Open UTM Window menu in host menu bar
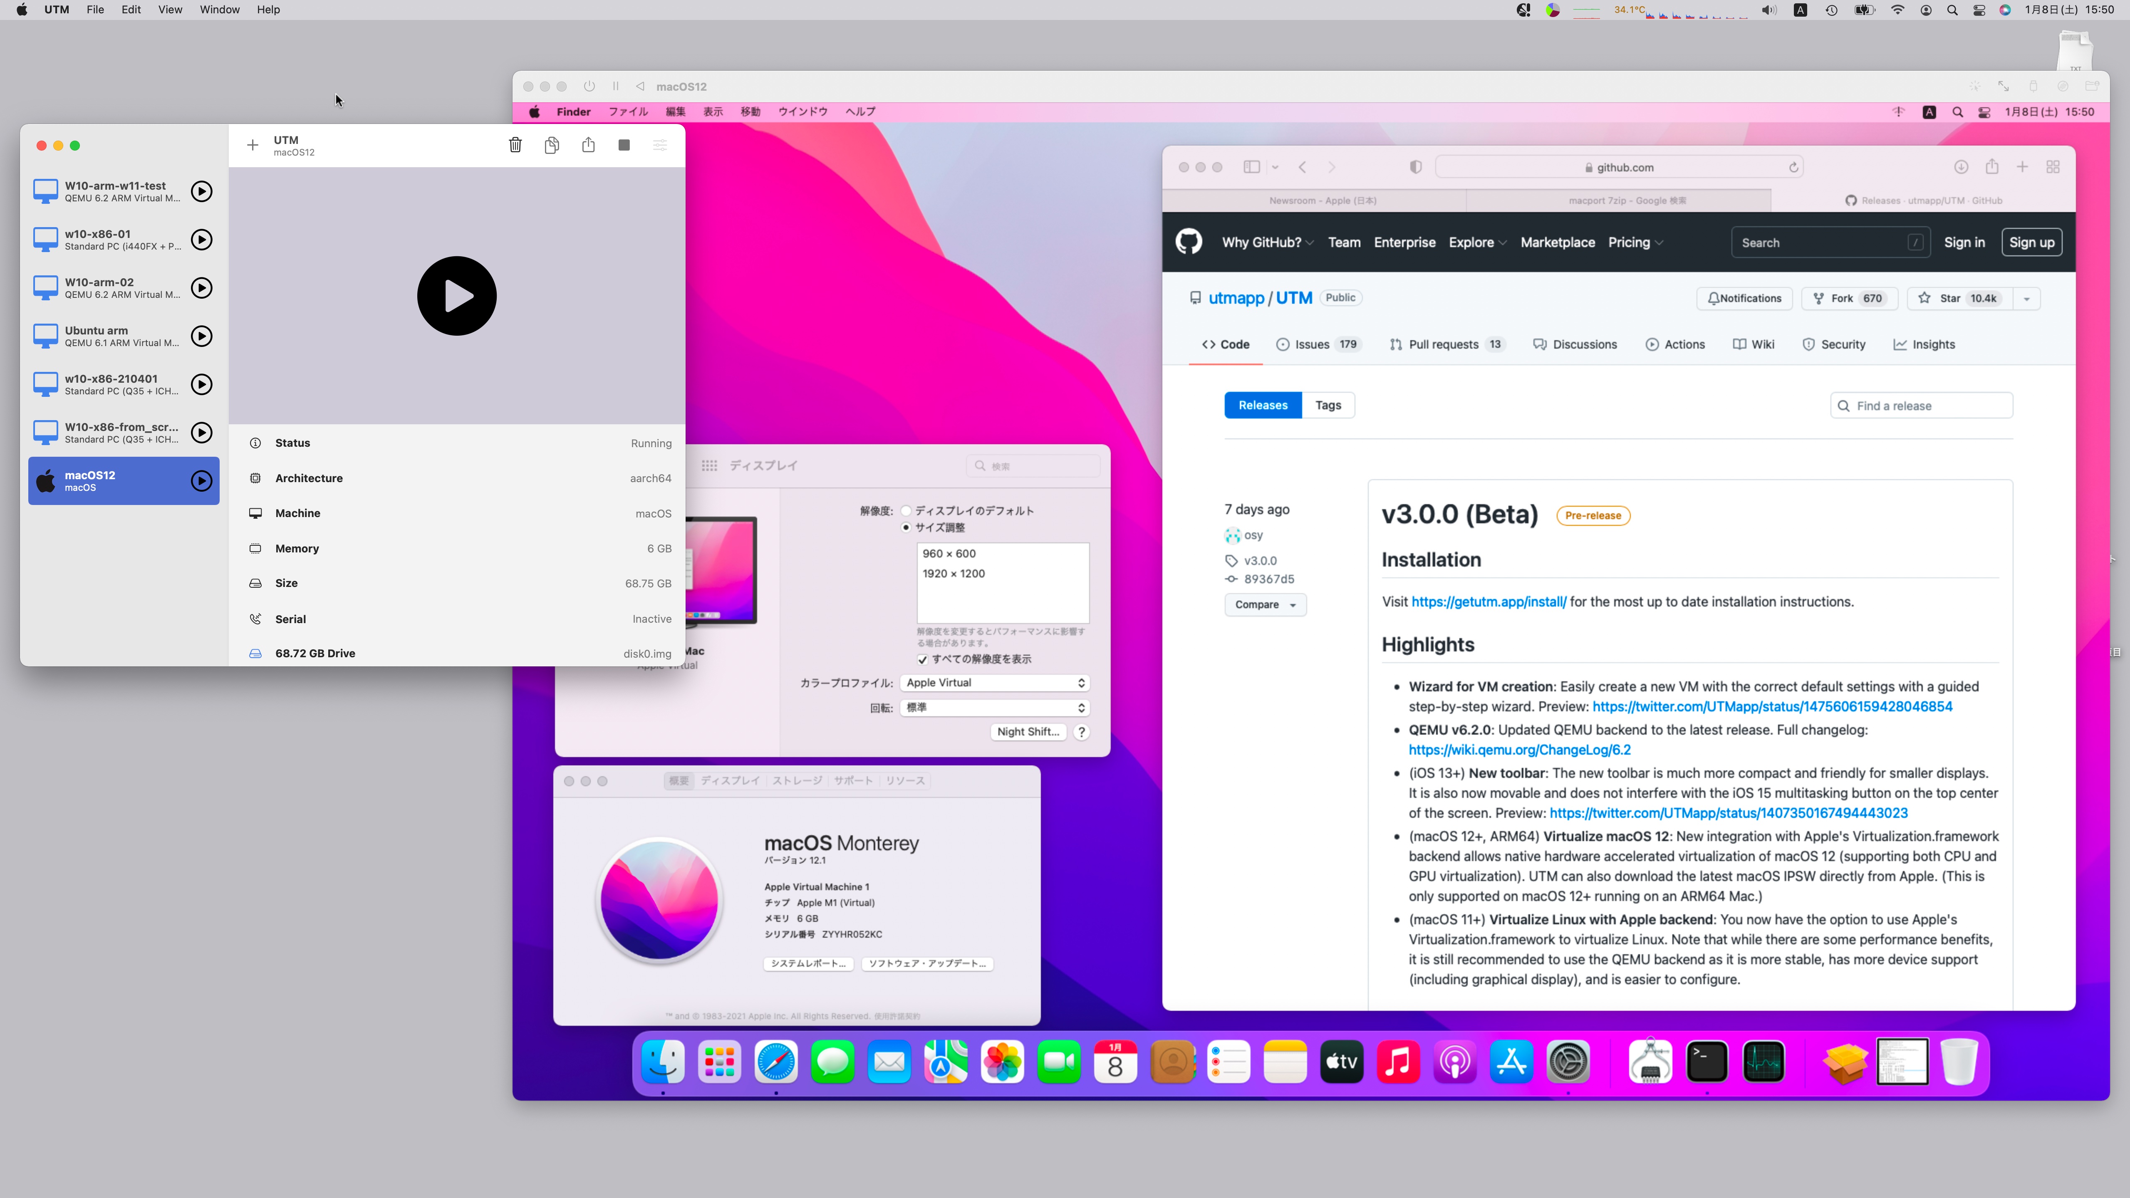Screen dimensions: 2130x1198 pyautogui.click(x=219, y=10)
